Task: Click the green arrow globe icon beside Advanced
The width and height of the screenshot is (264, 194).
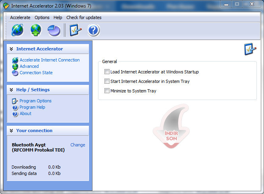Action: (x=15, y=67)
